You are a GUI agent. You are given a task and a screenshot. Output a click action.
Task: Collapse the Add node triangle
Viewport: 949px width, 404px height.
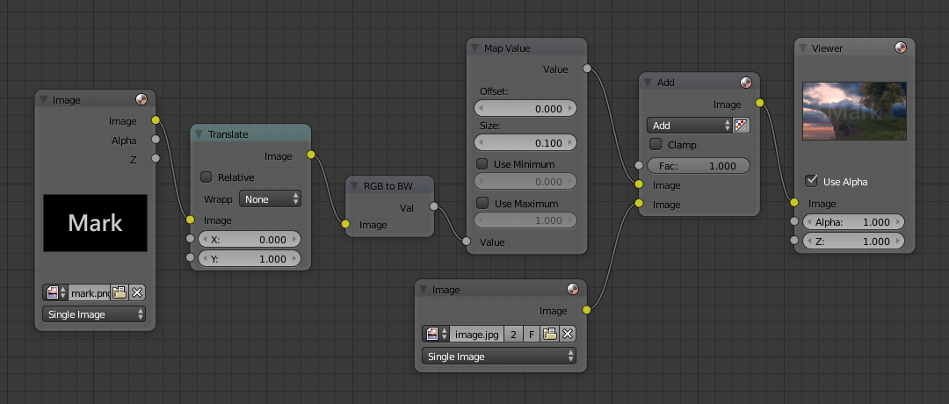[x=648, y=83]
